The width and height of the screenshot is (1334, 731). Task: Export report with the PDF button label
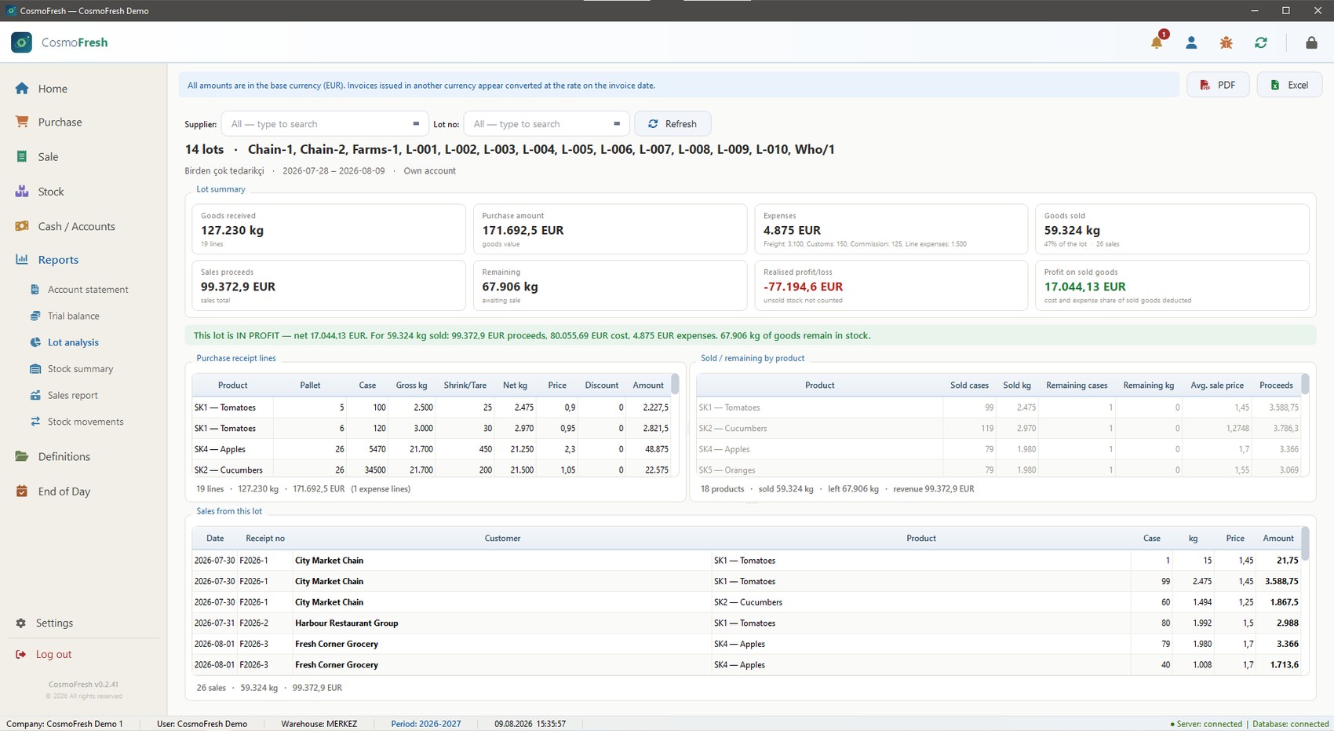[1226, 85]
